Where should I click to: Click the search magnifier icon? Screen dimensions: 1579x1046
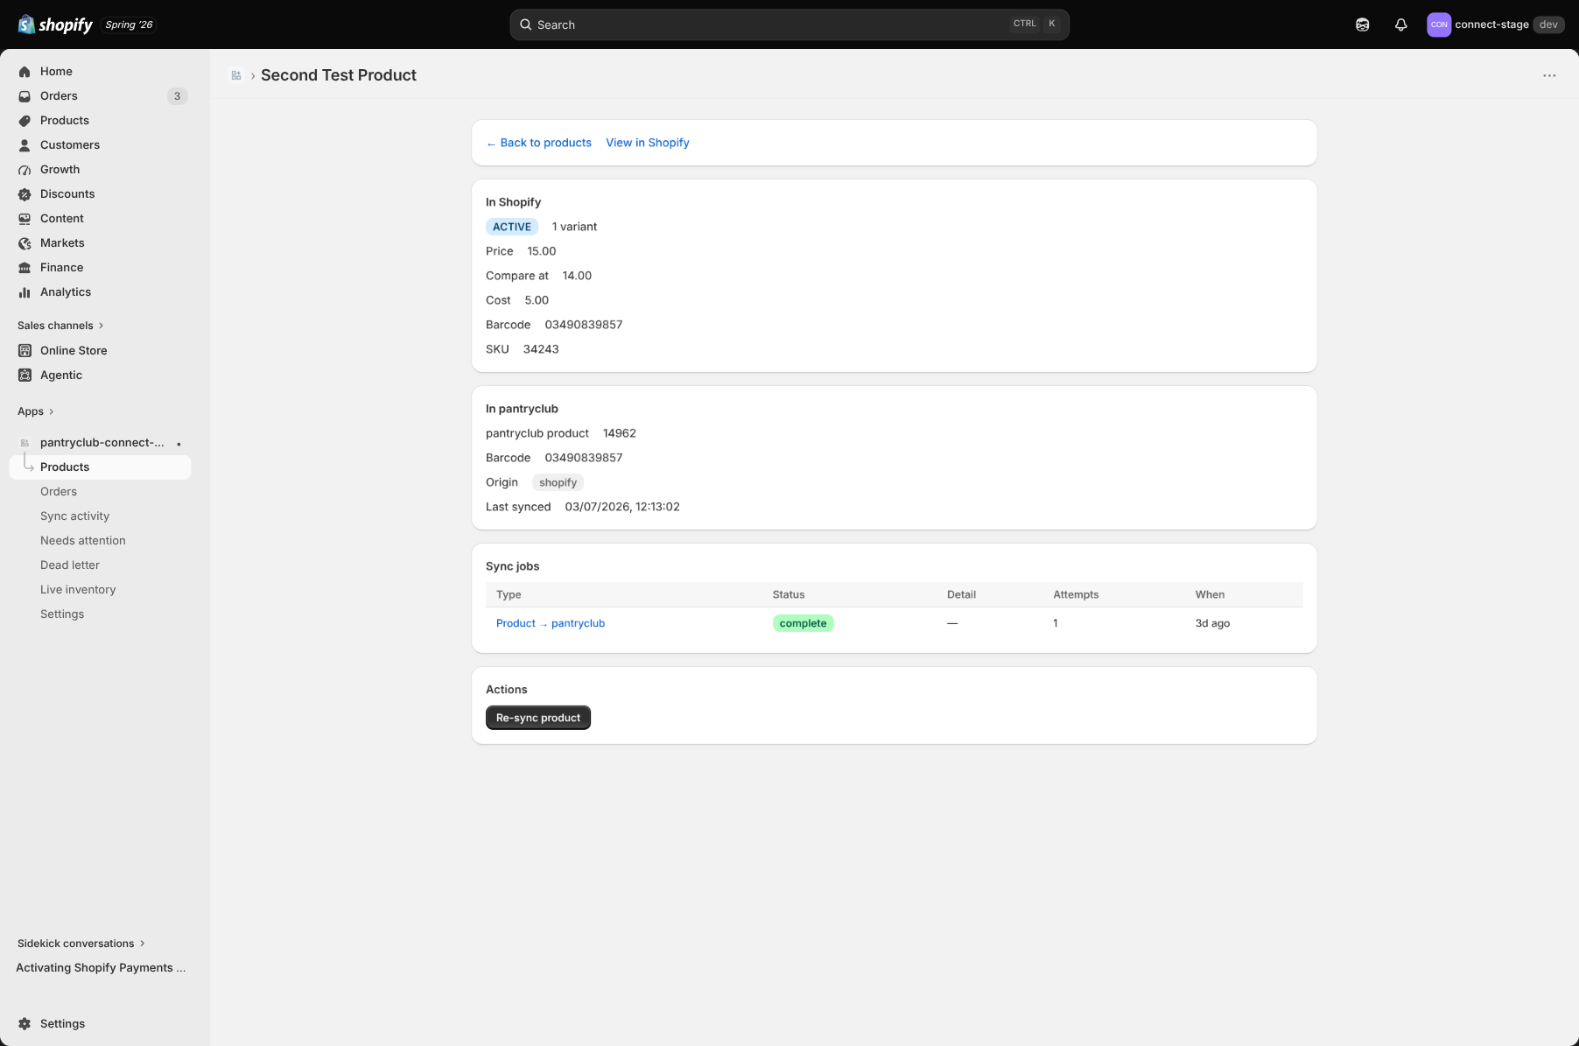pos(525,25)
